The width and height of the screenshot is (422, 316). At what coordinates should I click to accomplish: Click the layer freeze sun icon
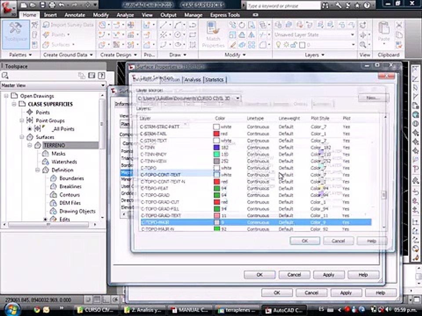pos(286,45)
